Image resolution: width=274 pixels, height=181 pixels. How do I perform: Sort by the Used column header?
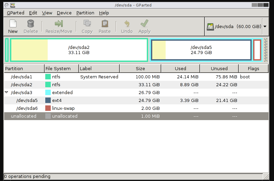(x=180, y=68)
